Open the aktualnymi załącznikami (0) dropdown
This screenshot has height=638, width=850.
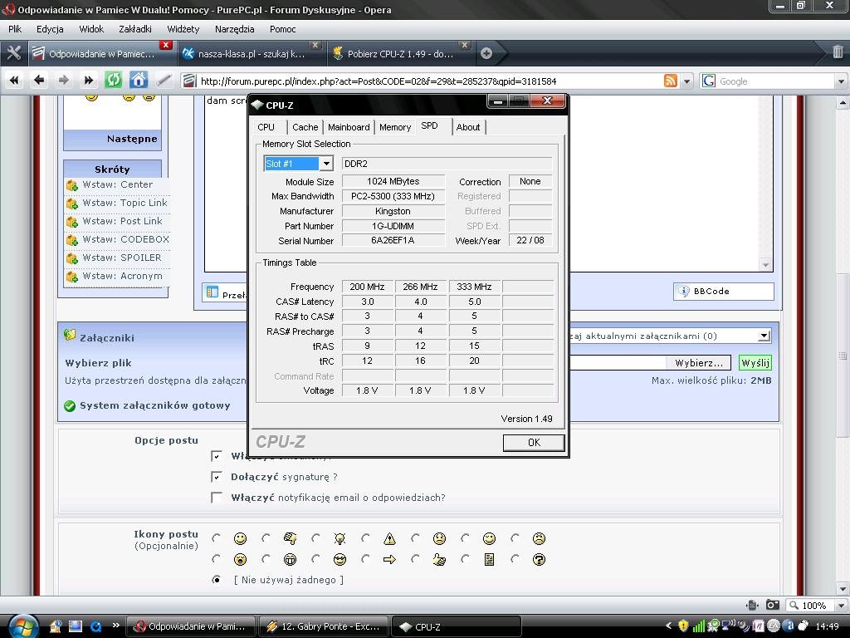pyautogui.click(x=764, y=336)
